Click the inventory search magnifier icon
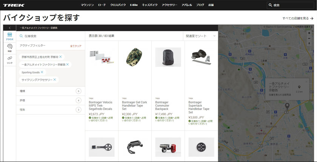Image resolution: width=317 pixels, height=162 pixels. coord(21,36)
